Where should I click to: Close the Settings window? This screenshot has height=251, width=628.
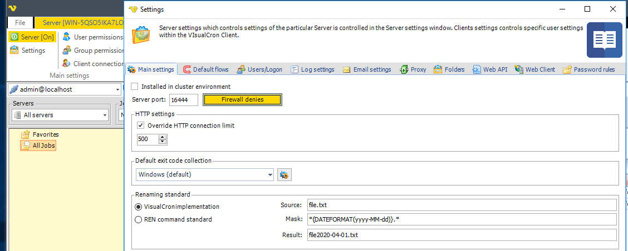(613, 9)
